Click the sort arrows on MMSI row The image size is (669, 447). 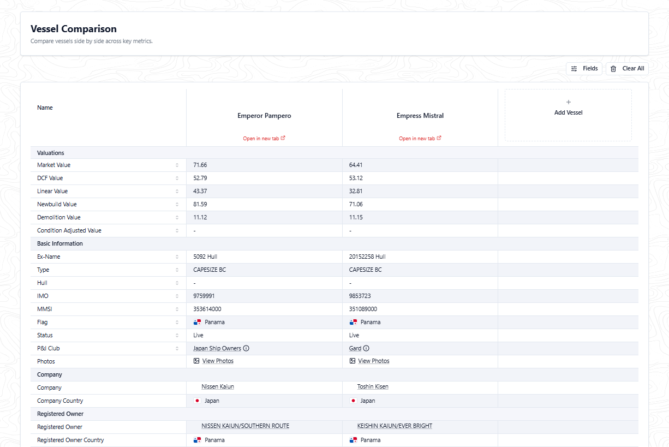pyautogui.click(x=177, y=309)
